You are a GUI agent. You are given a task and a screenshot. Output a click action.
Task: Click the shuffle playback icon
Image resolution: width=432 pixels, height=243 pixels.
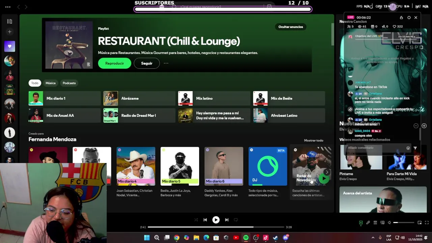(196, 220)
